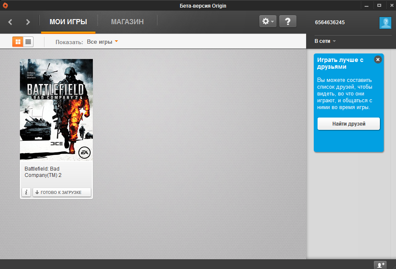Viewport: 396px width, 269px height.
Task: Open the user avatar profile picture
Action: 385,23
